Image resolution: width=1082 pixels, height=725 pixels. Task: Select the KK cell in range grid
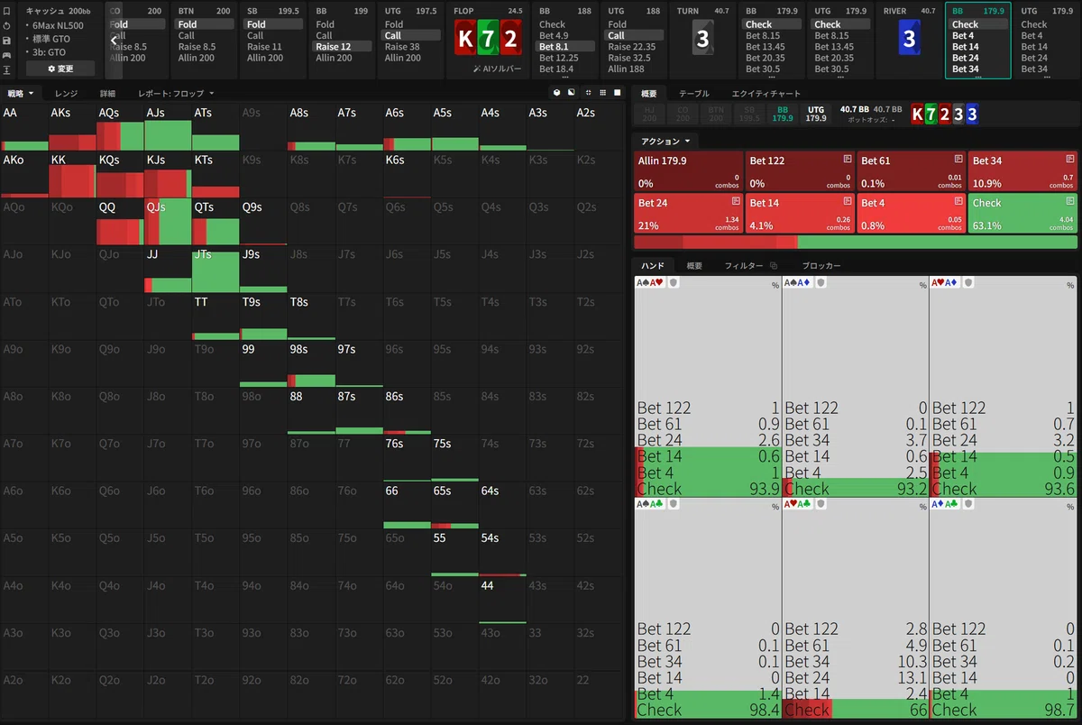click(x=72, y=175)
